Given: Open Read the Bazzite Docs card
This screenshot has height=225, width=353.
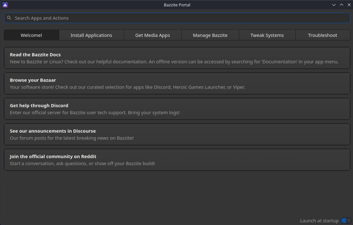Looking at the screenshot, I should tap(177, 58).
